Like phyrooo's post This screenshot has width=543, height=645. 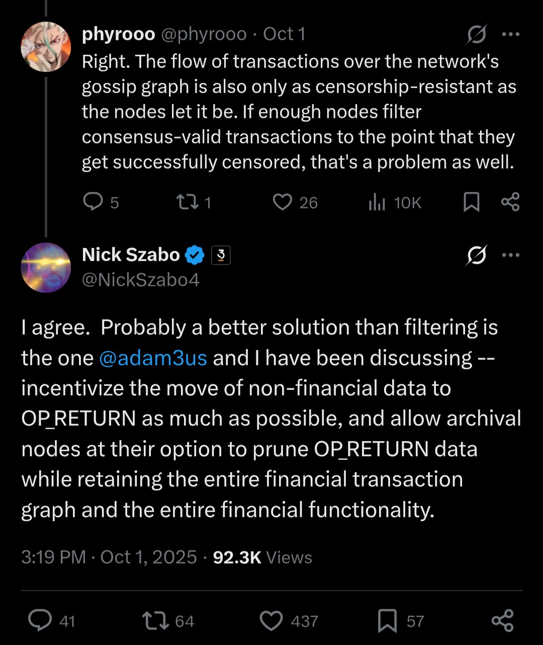(x=283, y=202)
